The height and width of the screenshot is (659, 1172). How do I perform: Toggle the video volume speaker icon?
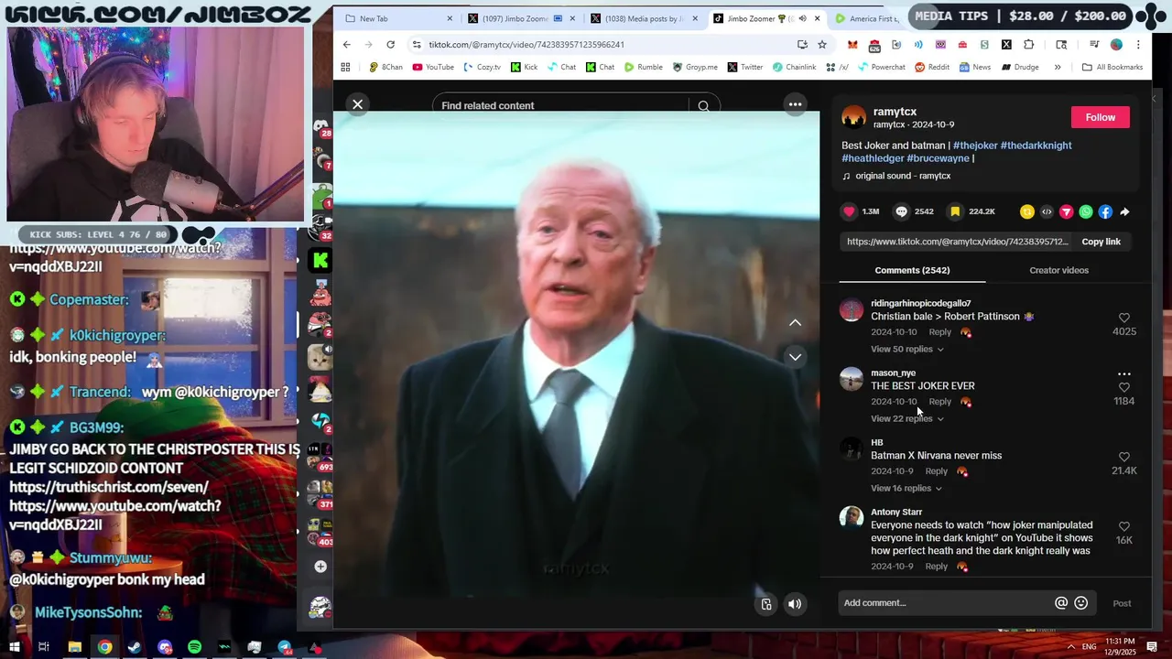[x=795, y=604]
